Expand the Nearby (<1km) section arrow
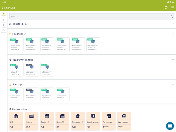This screenshot has width=176, height=132. [172, 60]
